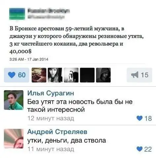Image resolution: width=156 pixels, height=158 pixels.
Task: Open the solid black liker avatar
Action: coord(87,75)
